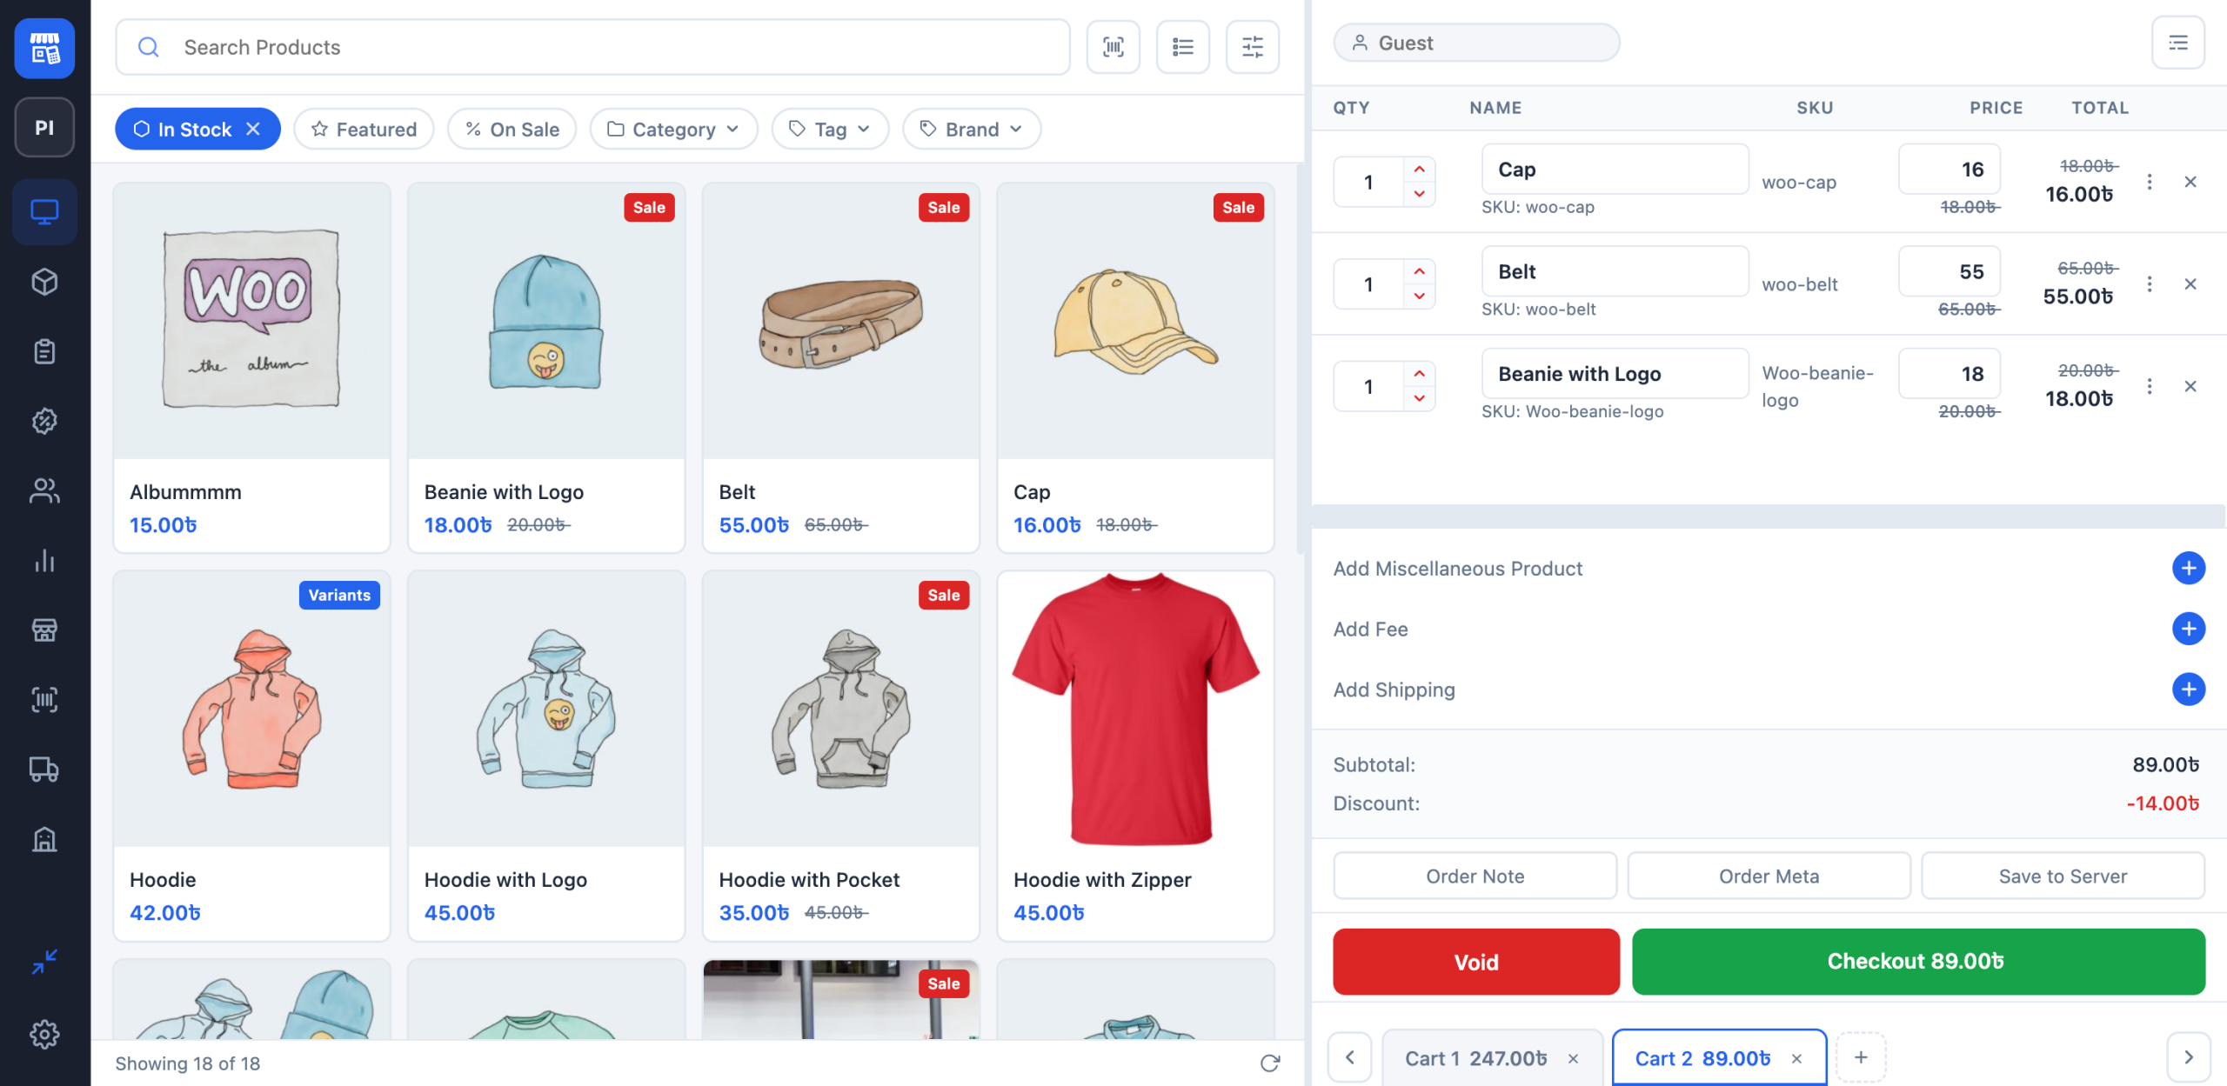Click Save to Server
Viewport: 2227px width, 1086px height.
pyautogui.click(x=2063, y=876)
